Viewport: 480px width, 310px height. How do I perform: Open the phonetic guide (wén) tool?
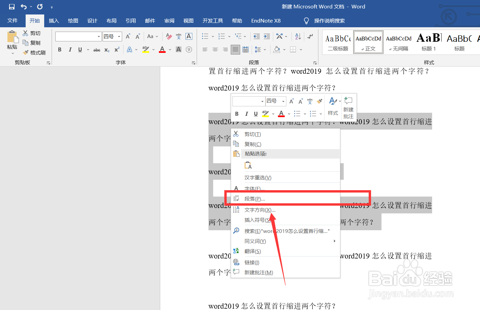[179, 36]
